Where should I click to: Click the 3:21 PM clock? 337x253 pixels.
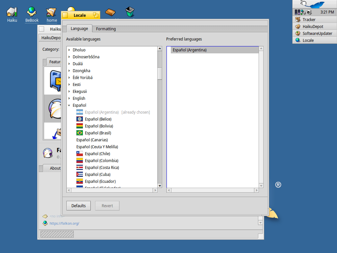point(327,12)
